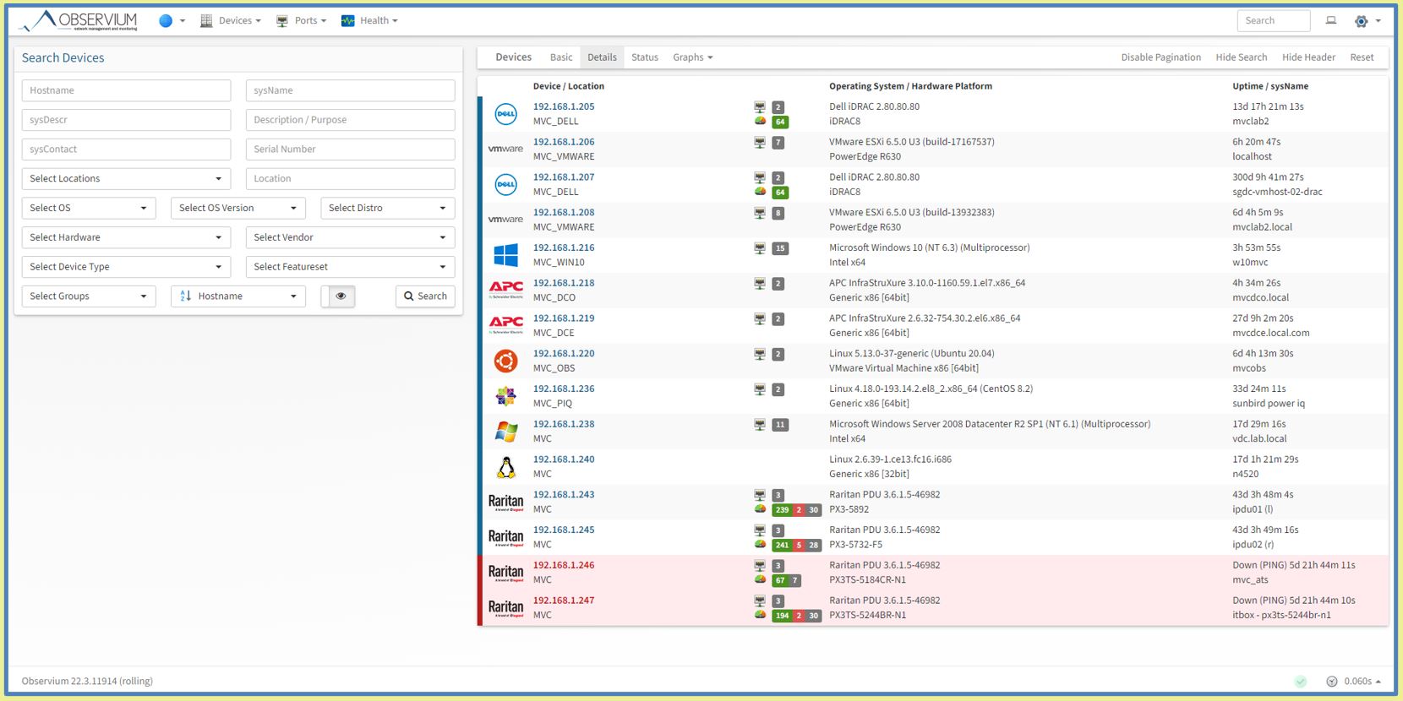The image size is (1403, 701).
Task: Click the Linux penguin icon for 192.168.1.240
Action: click(x=505, y=467)
